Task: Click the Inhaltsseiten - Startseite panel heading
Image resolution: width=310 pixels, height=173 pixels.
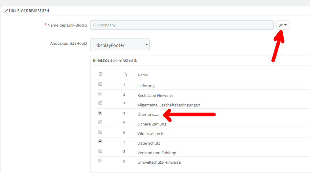Action: 115,61
